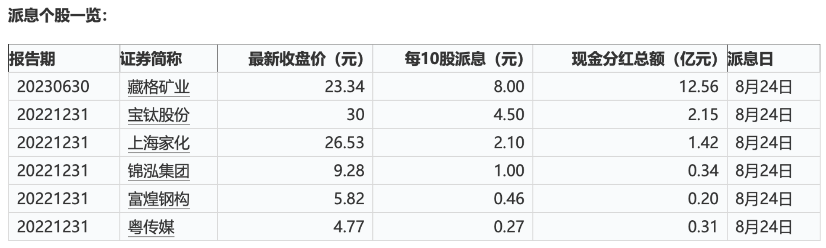The image size is (826, 248).
Task: Open the 上海家化 stock link
Action: pos(159,143)
